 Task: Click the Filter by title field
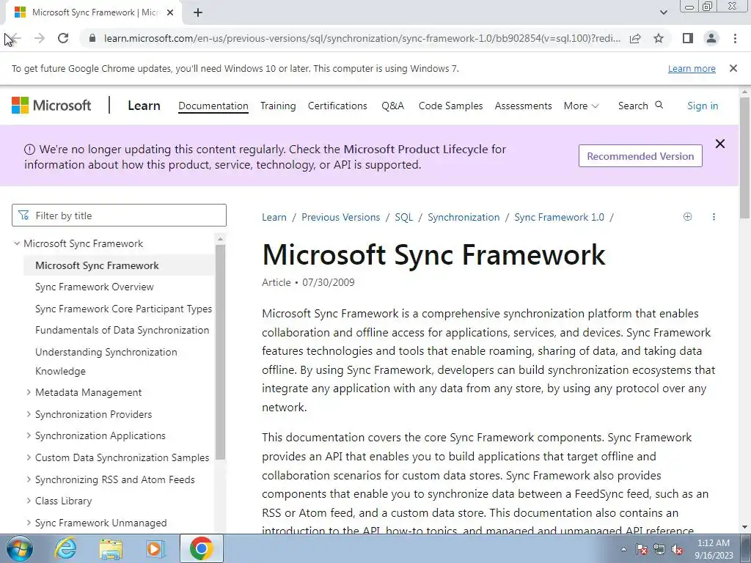(x=119, y=216)
